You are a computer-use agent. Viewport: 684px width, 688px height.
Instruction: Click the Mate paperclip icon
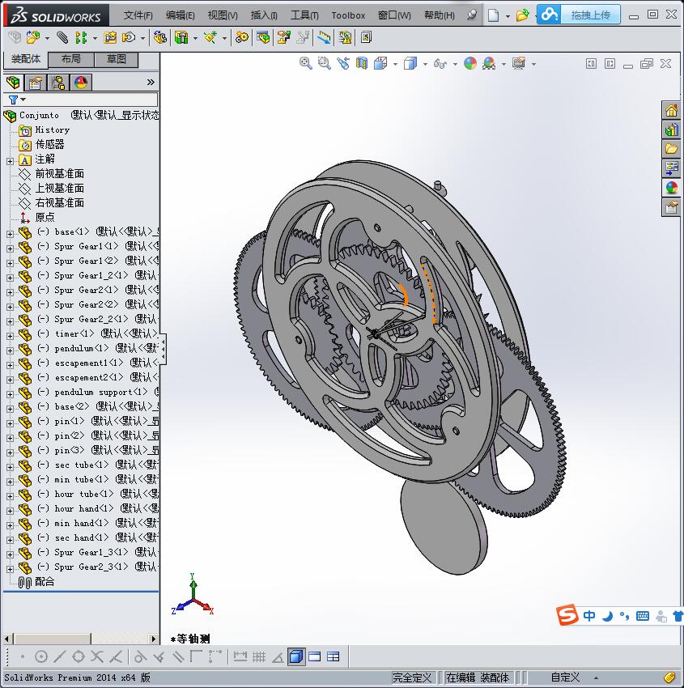62,38
